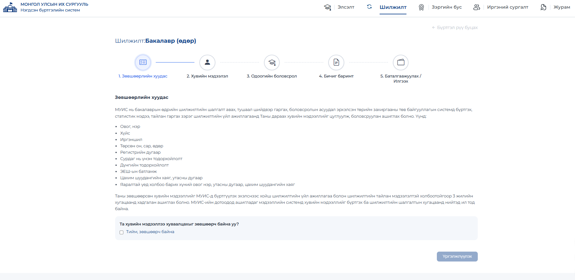This screenshot has width=575, height=280.
Task: Open the Зэргийн бус menu item
Action: pyautogui.click(x=447, y=7)
